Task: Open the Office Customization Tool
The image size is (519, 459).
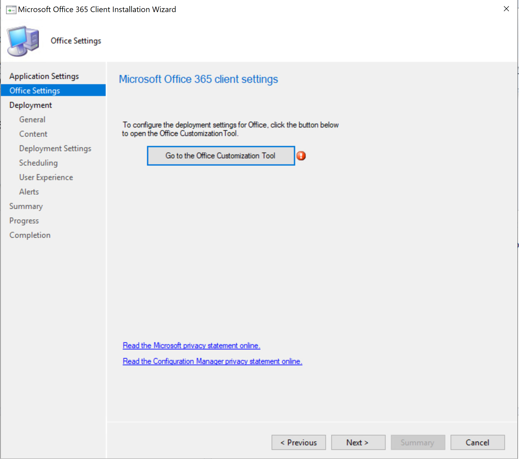Action: click(221, 155)
